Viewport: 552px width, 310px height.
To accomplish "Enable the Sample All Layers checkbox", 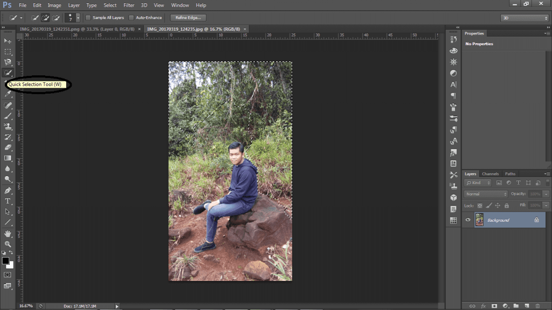I will pos(89,18).
